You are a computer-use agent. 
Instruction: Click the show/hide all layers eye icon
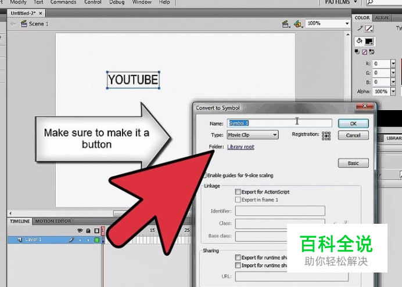(80, 231)
